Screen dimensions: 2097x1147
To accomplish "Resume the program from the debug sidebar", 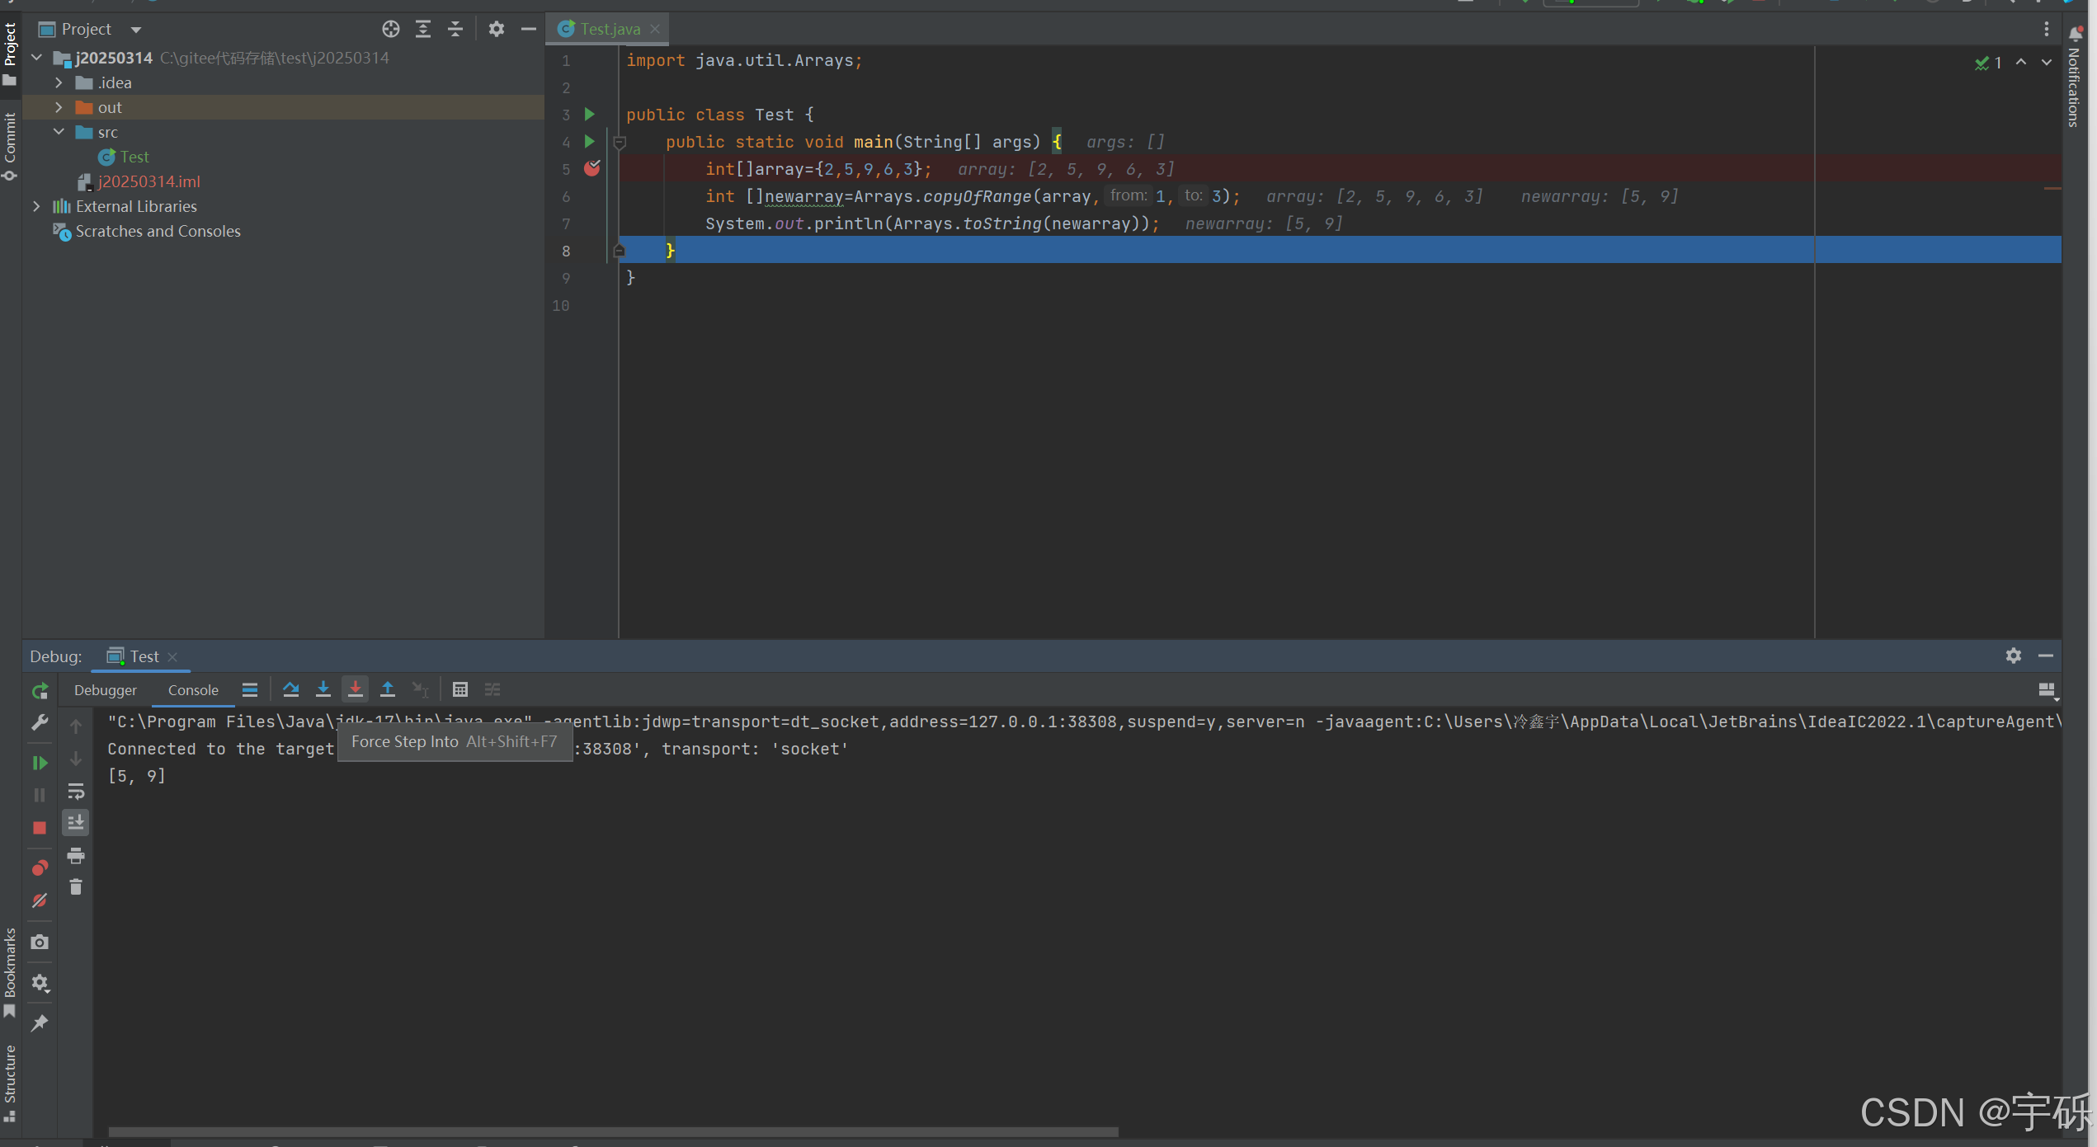I will click(39, 763).
